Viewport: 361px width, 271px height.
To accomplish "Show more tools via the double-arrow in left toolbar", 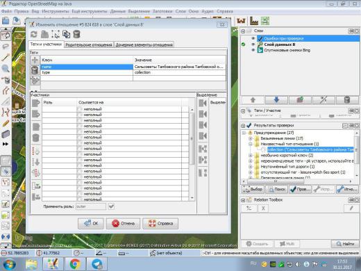I will tap(6, 144).
